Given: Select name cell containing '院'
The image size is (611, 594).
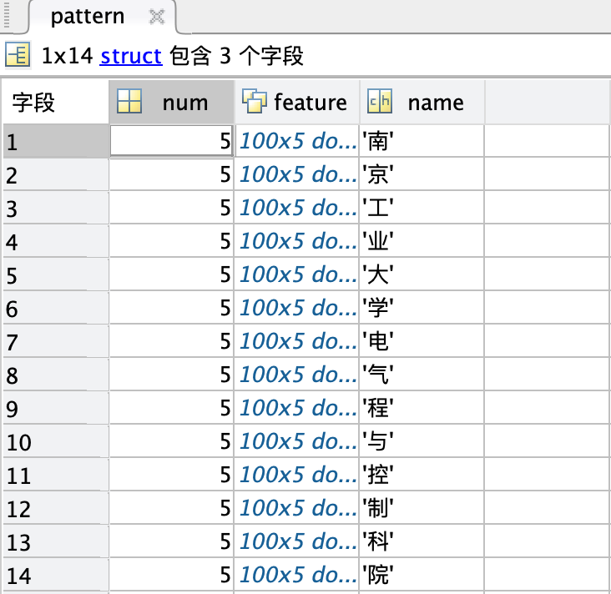Looking at the screenshot, I should (x=421, y=575).
